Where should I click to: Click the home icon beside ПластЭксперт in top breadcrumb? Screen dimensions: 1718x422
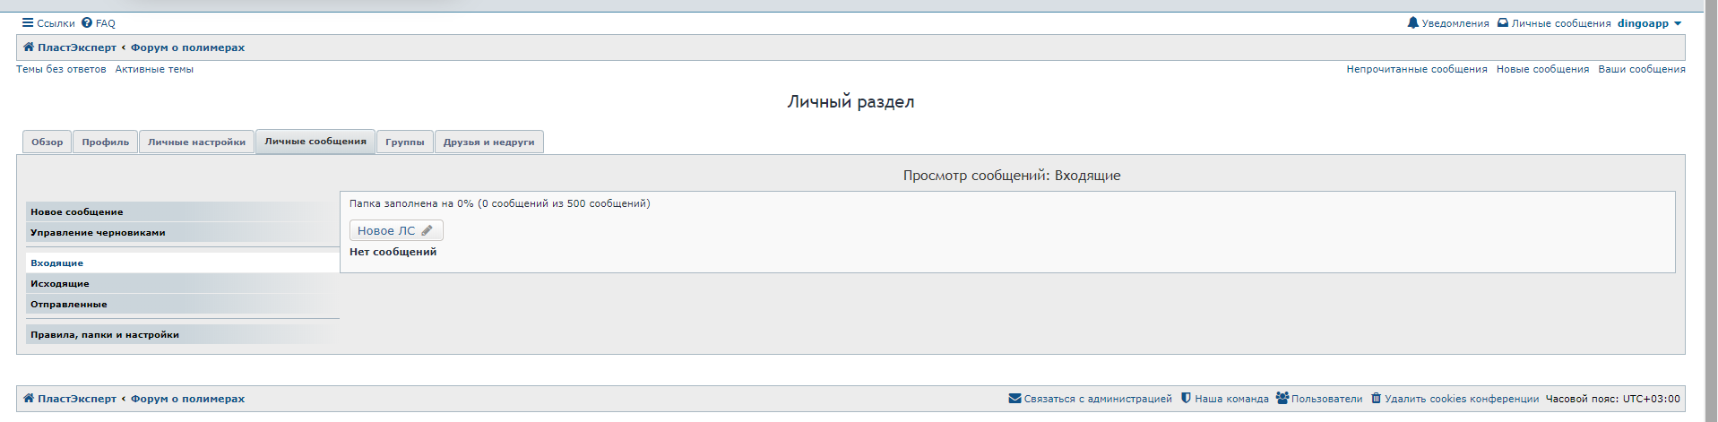point(29,47)
